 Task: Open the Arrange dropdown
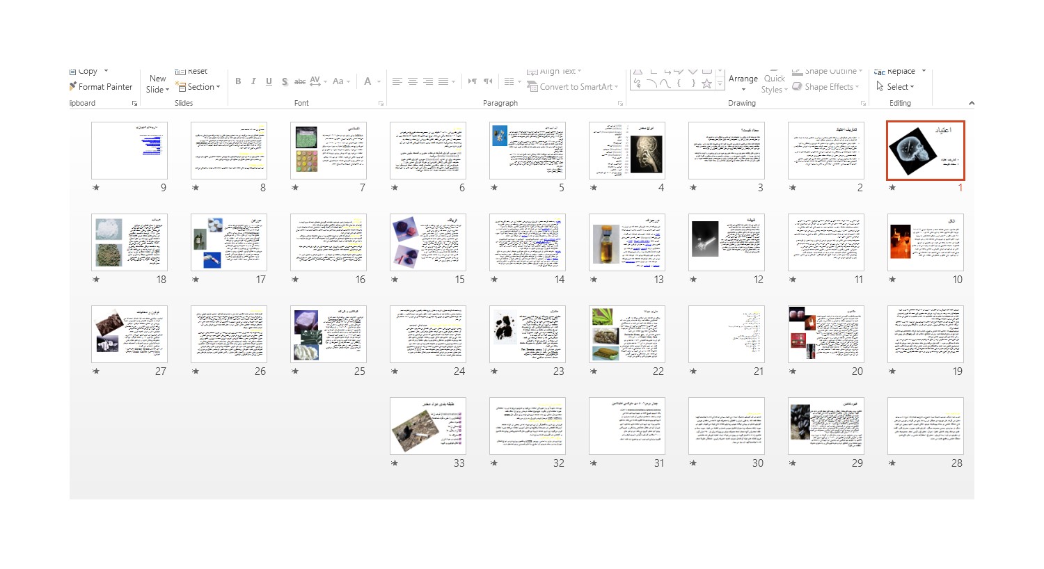point(743,83)
